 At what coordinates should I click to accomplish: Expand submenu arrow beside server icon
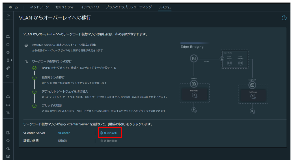click(11, 60)
